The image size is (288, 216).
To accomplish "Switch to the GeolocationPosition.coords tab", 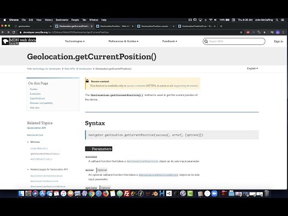I will point(156,26).
